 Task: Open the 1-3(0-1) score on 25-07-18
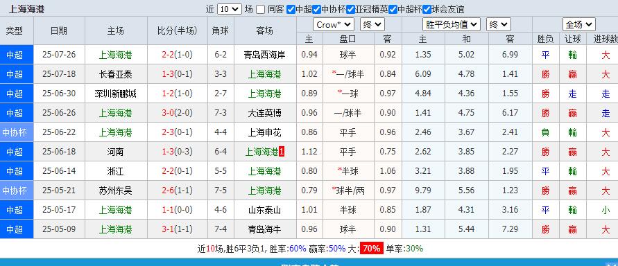pos(178,74)
